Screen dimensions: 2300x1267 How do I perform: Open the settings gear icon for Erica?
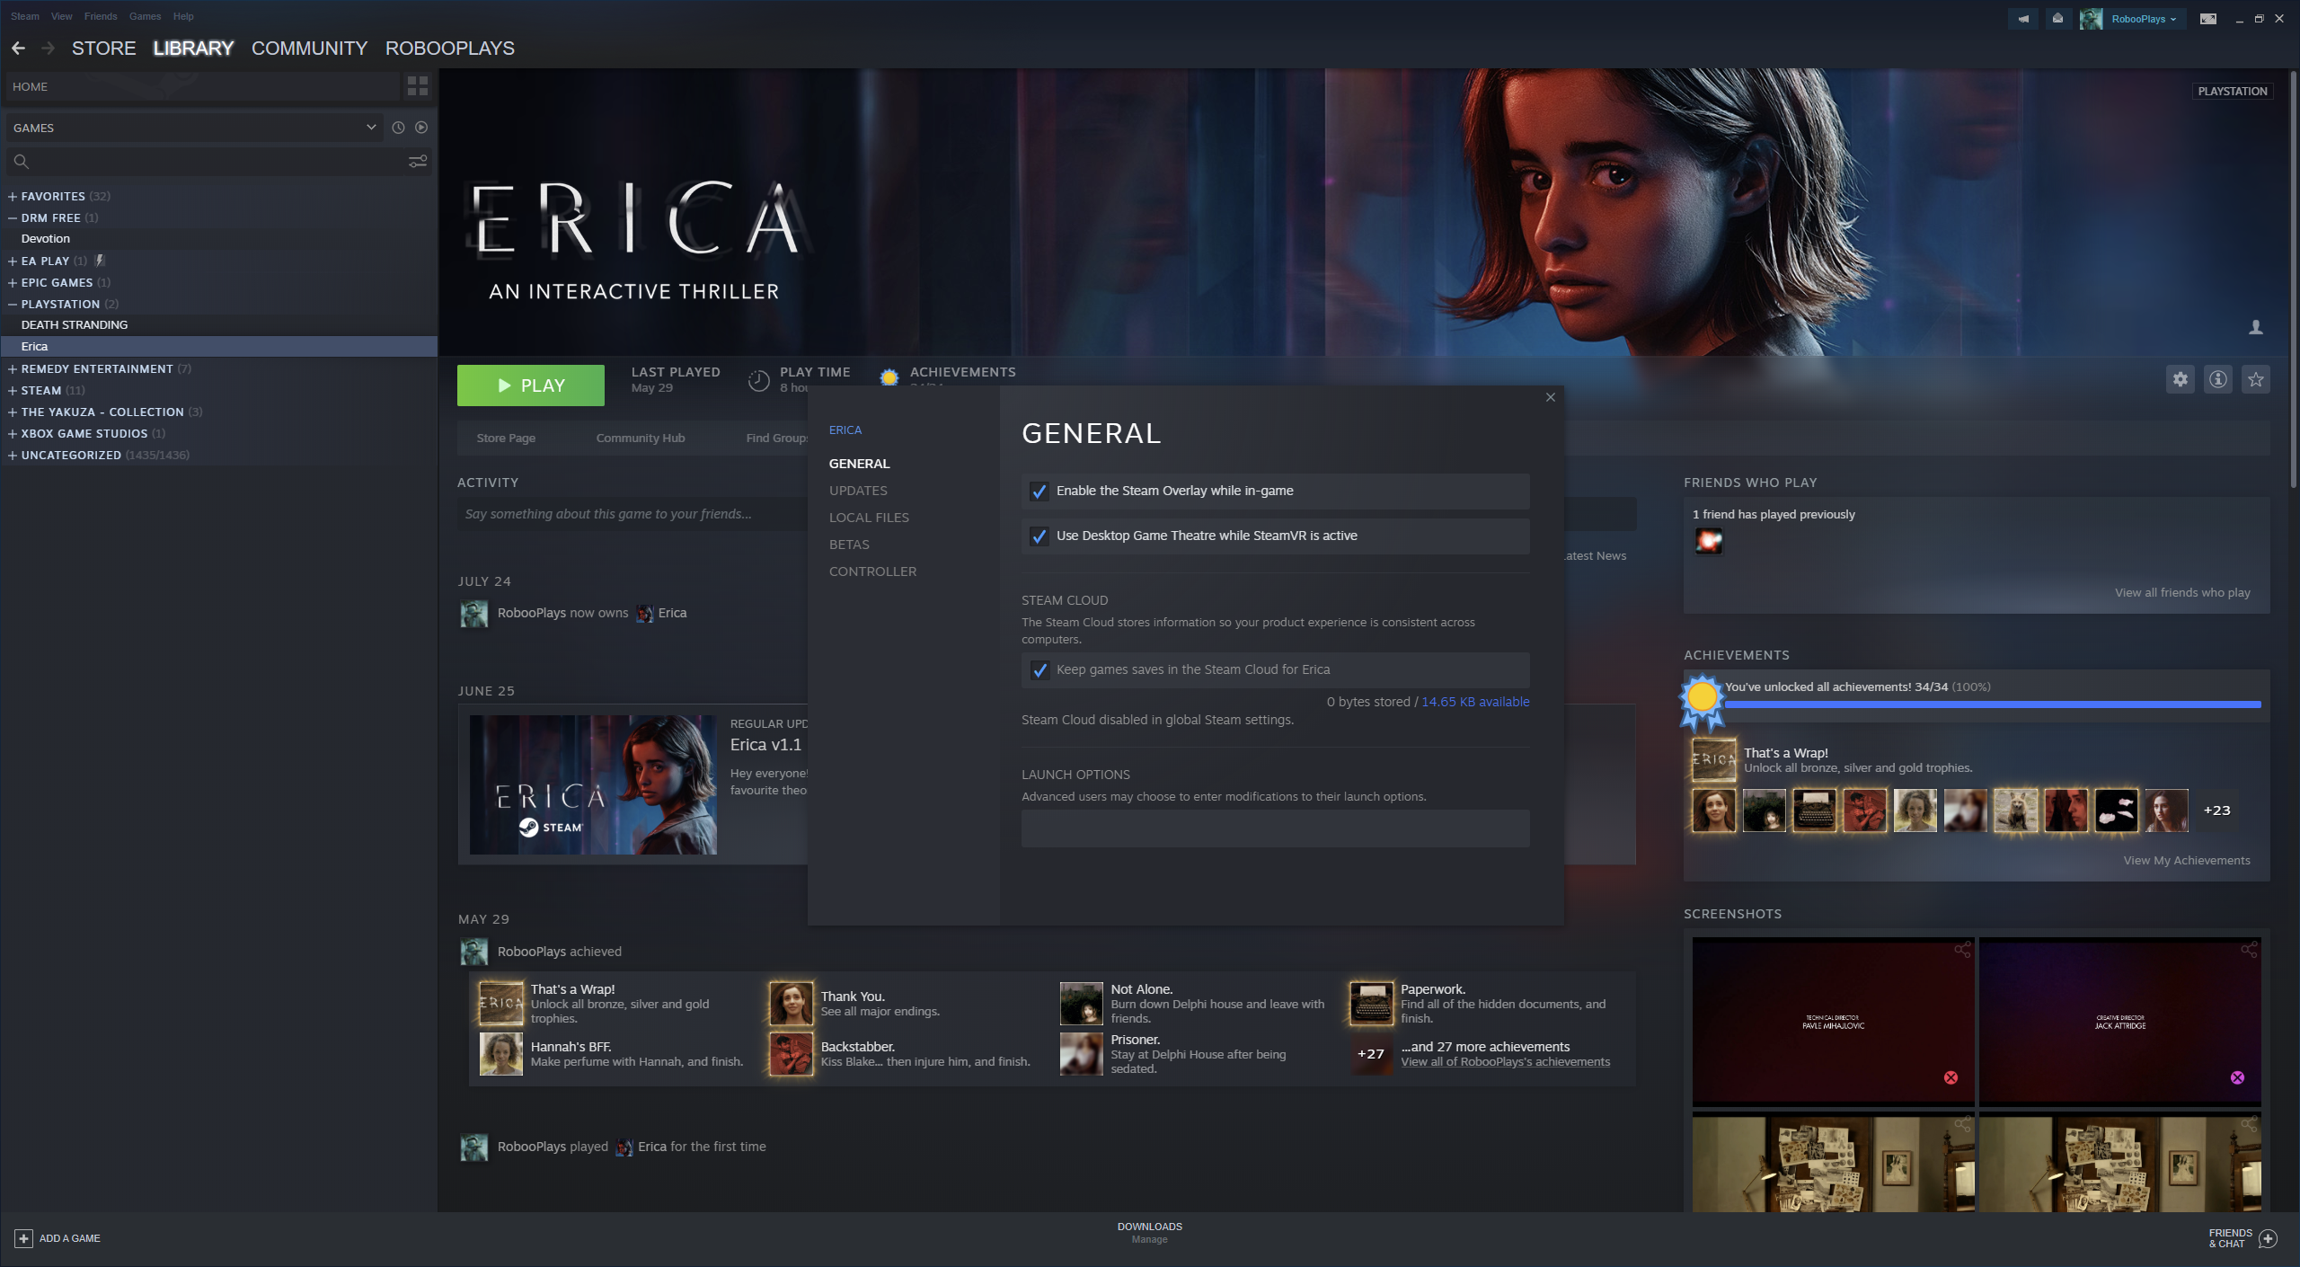2180,381
